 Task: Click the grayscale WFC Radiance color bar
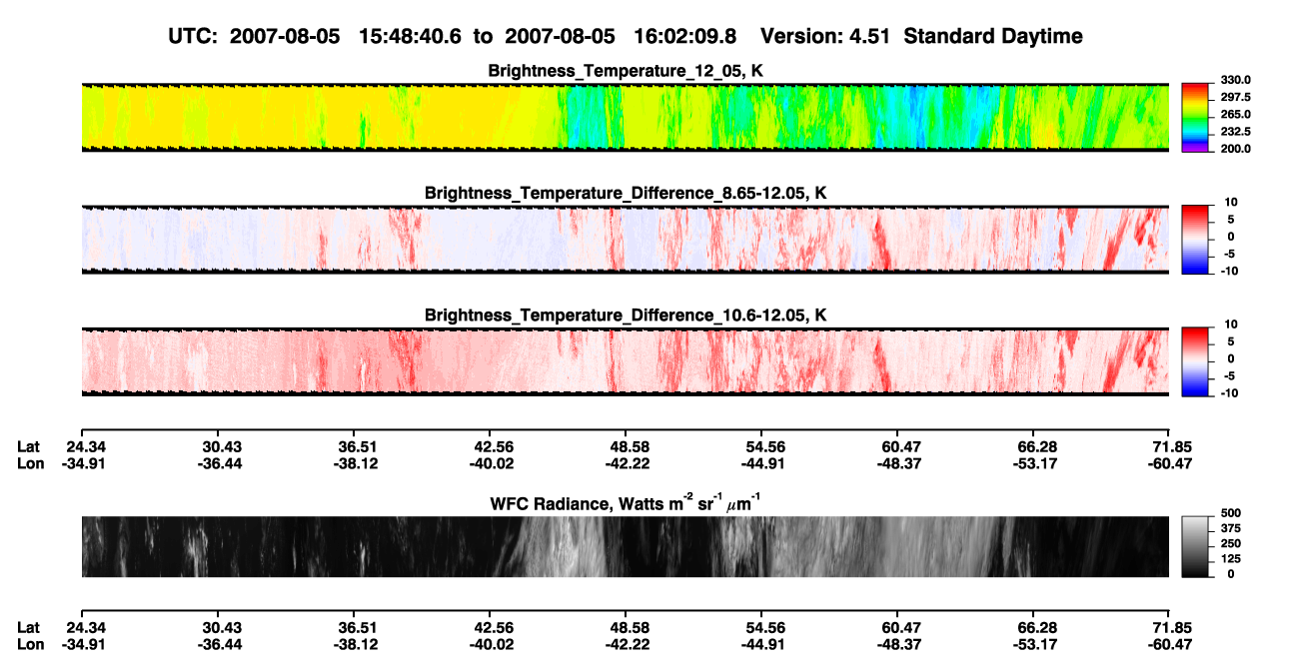click(x=1195, y=547)
